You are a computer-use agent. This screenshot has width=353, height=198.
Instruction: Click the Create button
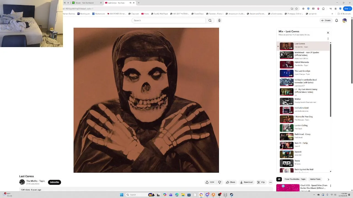pyautogui.click(x=326, y=20)
